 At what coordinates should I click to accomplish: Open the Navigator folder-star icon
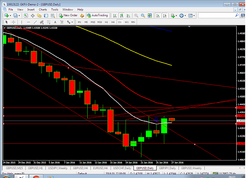[39, 16]
